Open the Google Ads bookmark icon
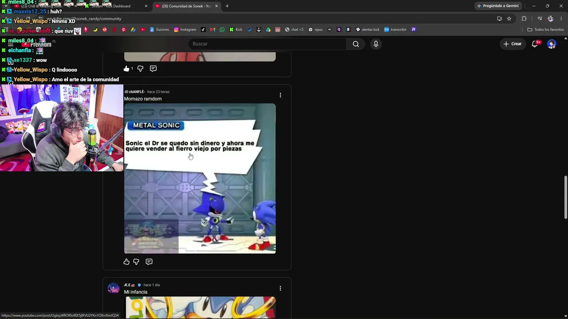 (133, 30)
